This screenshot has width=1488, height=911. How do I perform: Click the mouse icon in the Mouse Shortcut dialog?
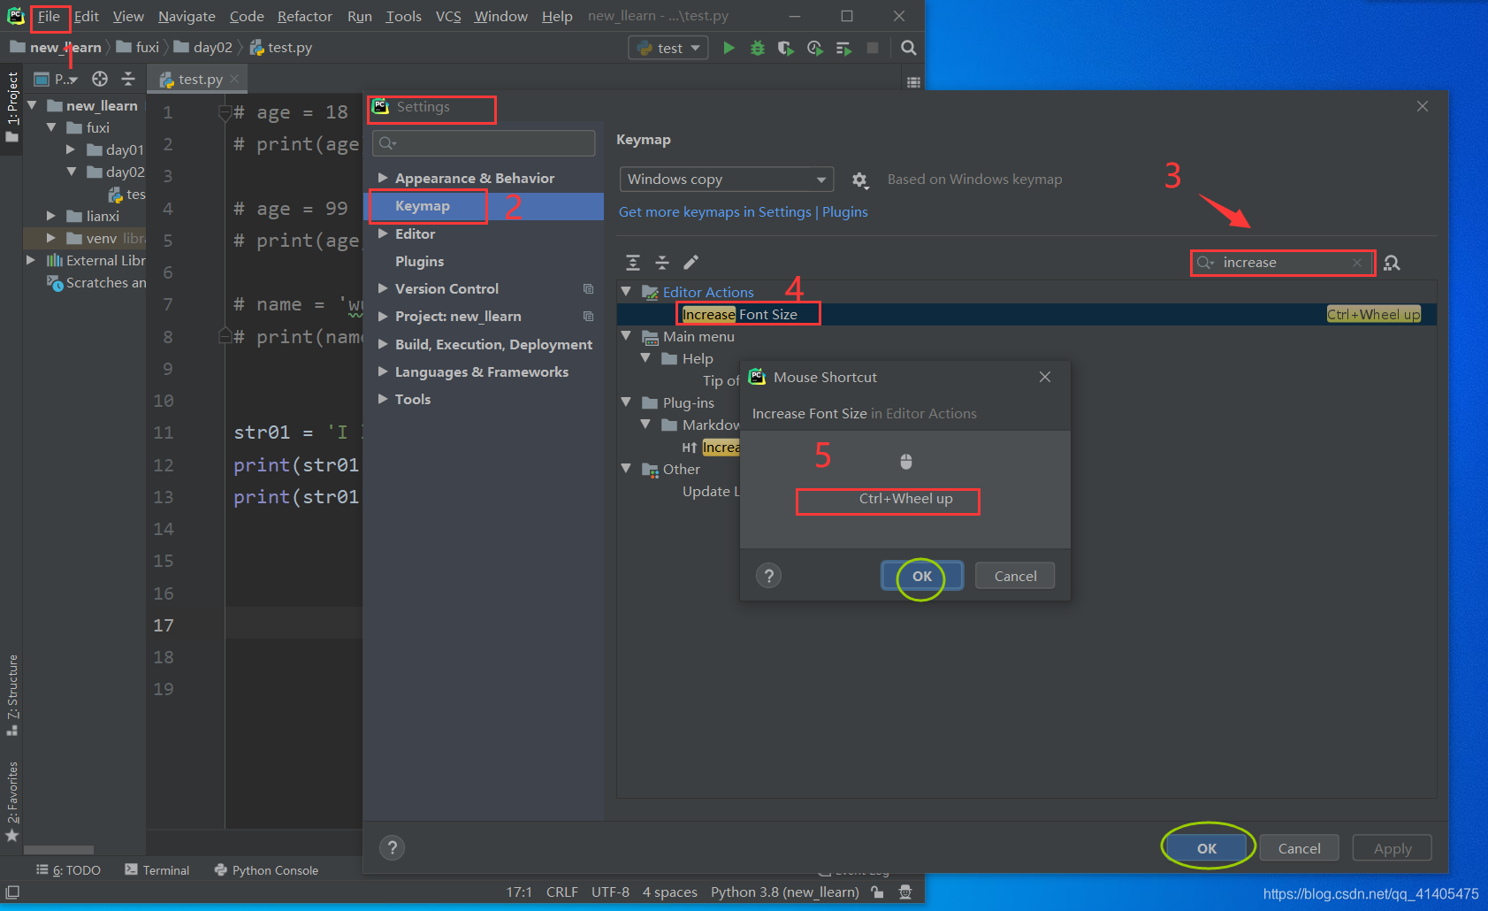pos(906,461)
